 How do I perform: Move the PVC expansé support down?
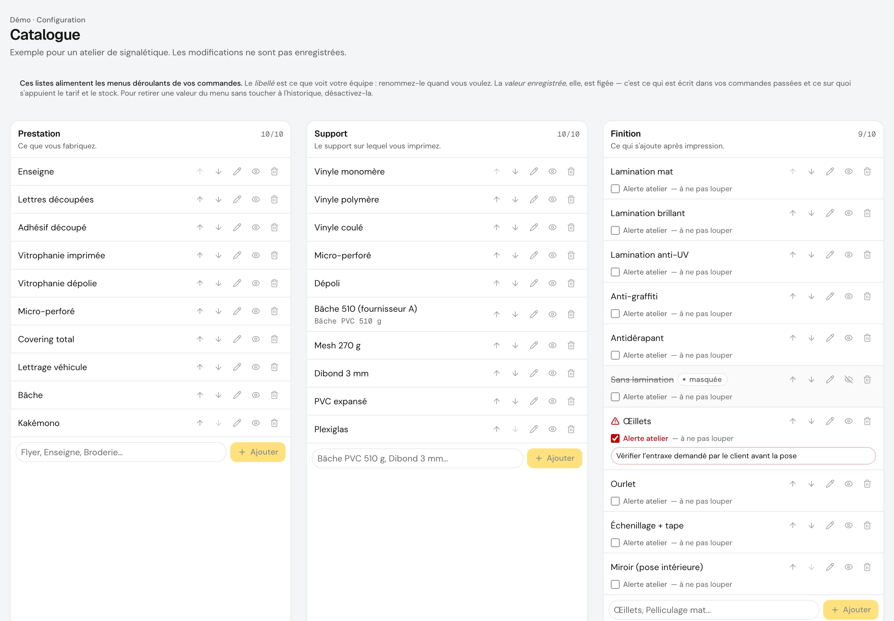click(515, 401)
